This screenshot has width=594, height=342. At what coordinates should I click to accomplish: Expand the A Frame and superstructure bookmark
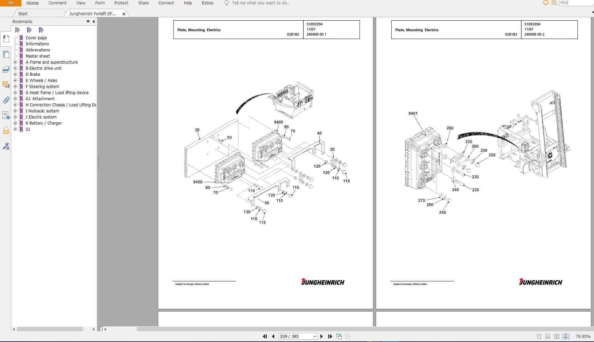(15, 62)
